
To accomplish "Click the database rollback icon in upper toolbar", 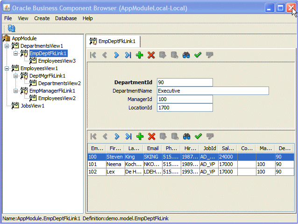I will (174, 55).
